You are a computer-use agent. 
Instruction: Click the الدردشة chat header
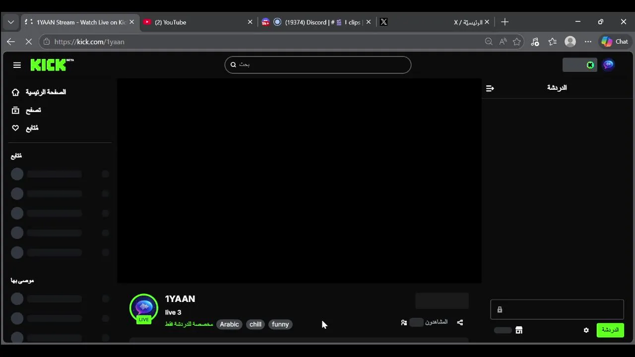tap(557, 88)
